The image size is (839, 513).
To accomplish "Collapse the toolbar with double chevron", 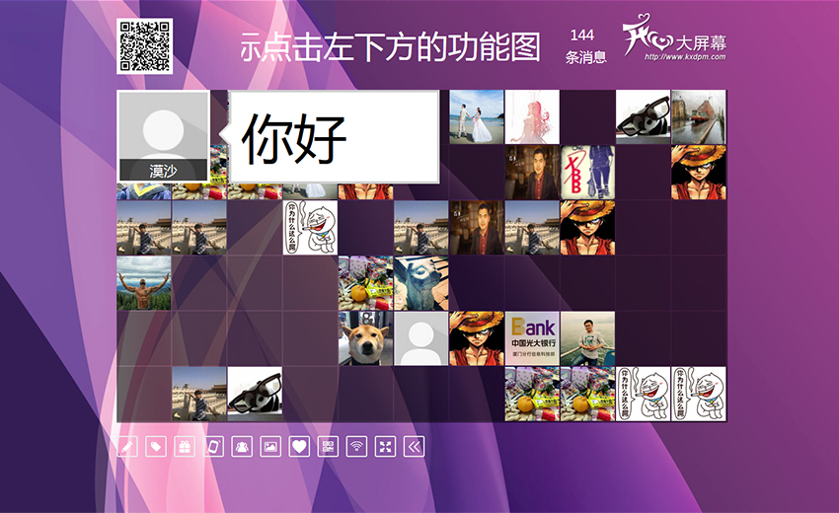I will tap(415, 447).
